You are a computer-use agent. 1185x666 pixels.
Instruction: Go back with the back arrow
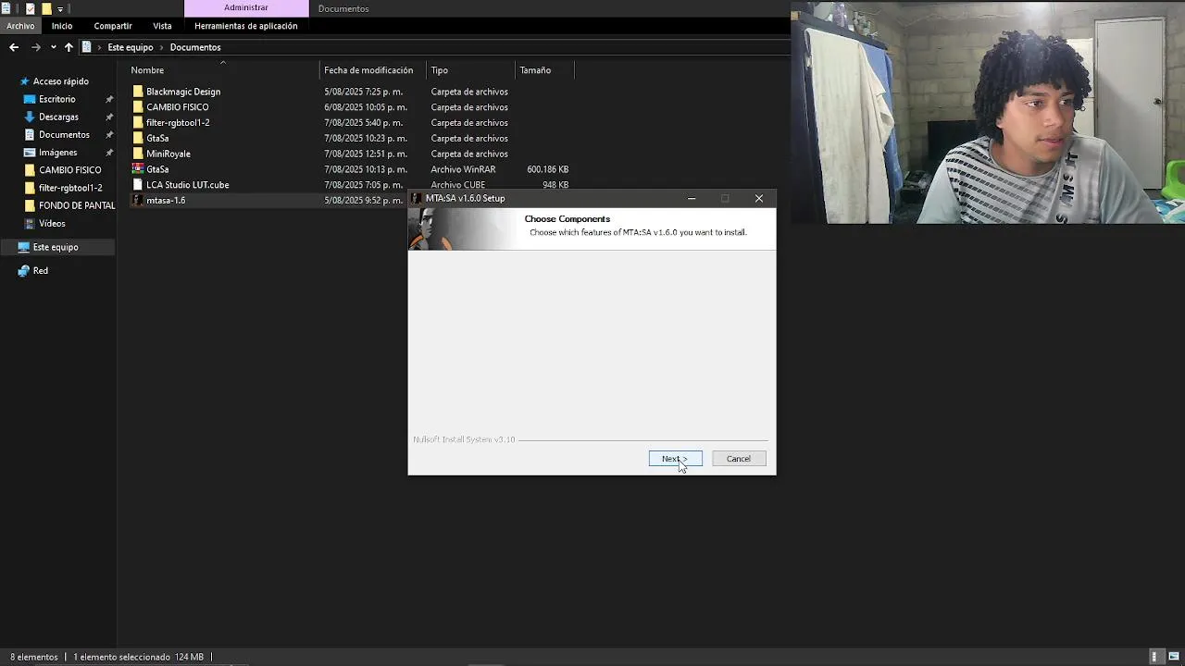[14, 47]
